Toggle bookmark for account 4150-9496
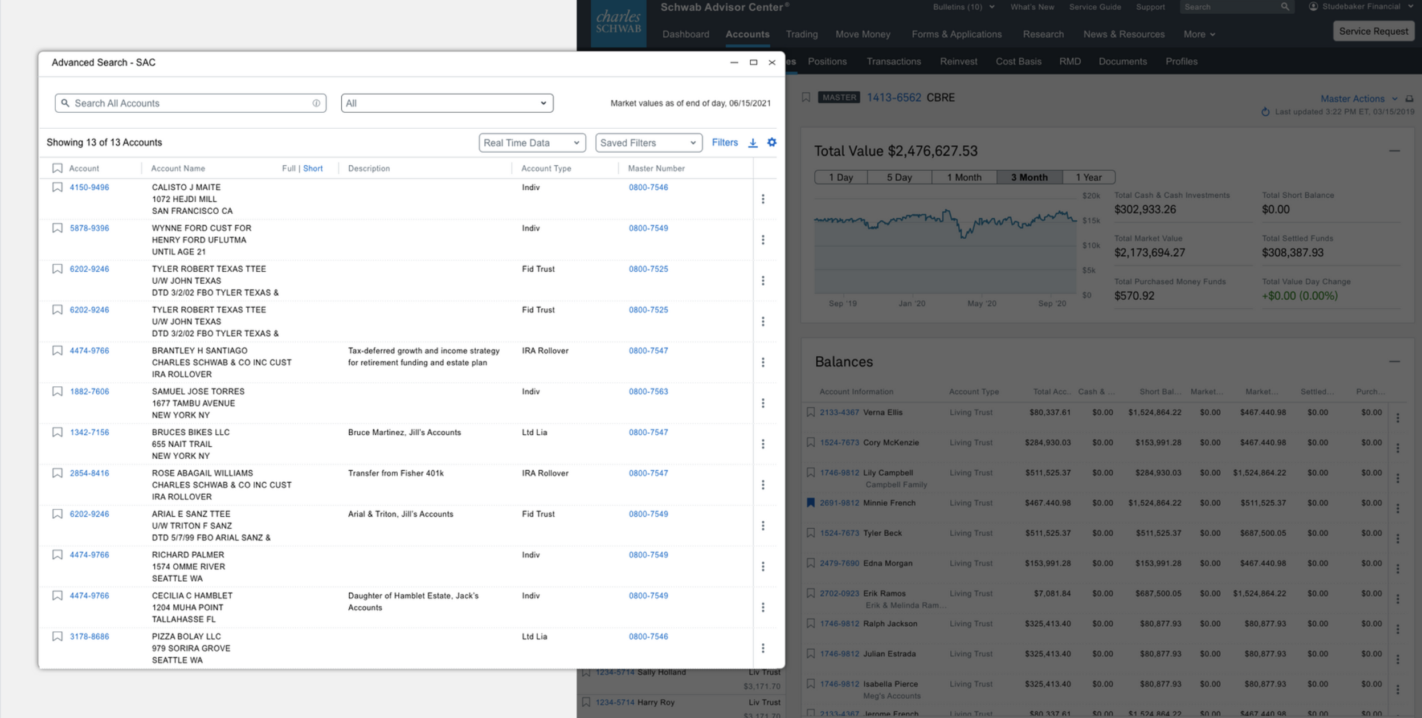This screenshot has width=1422, height=718. (58, 187)
